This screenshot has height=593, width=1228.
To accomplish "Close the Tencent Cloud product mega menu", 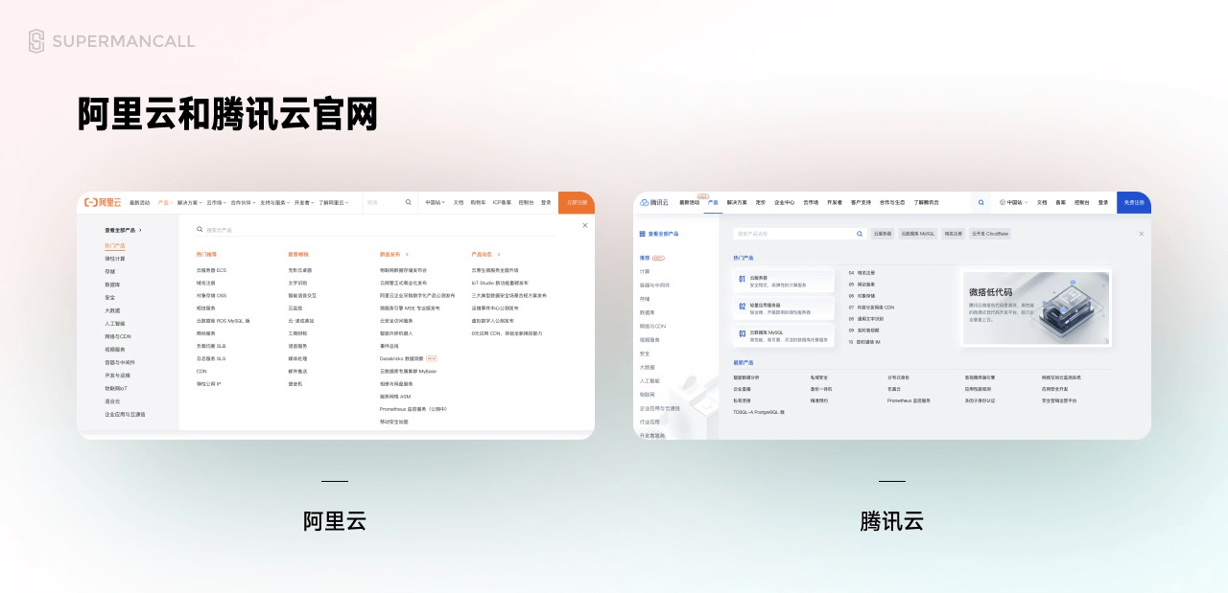I will 1141,234.
